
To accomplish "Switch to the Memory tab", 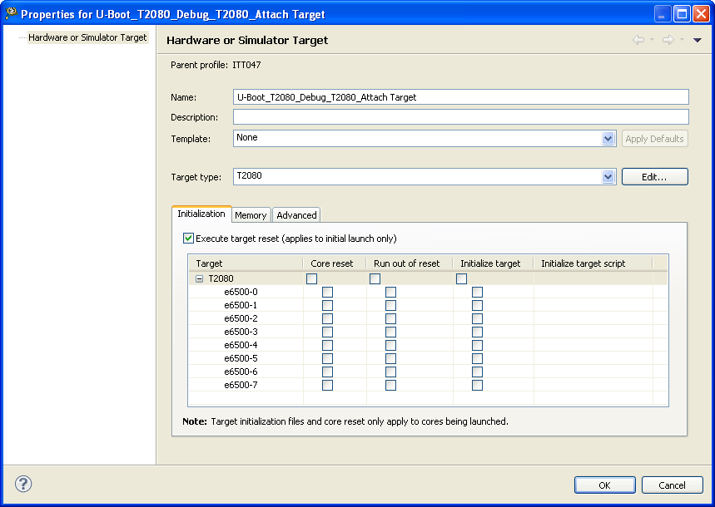I will tap(251, 215).
